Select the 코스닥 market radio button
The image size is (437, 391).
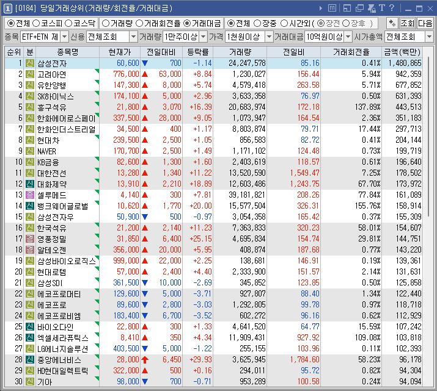click(x=68, y=23)
